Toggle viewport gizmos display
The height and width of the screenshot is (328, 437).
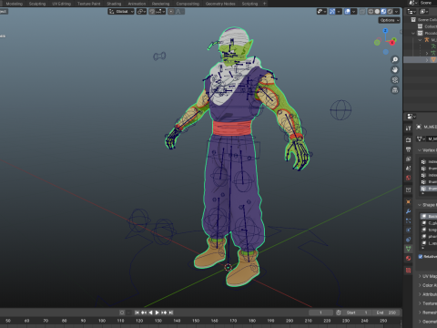pos(332,12)
